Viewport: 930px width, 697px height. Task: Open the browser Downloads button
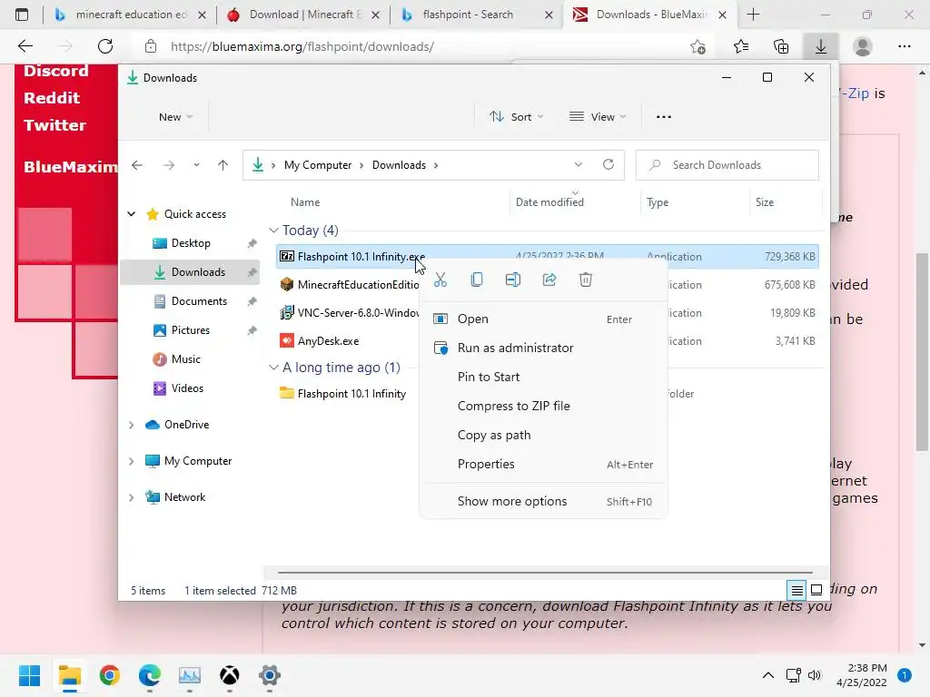pos(821,46)
